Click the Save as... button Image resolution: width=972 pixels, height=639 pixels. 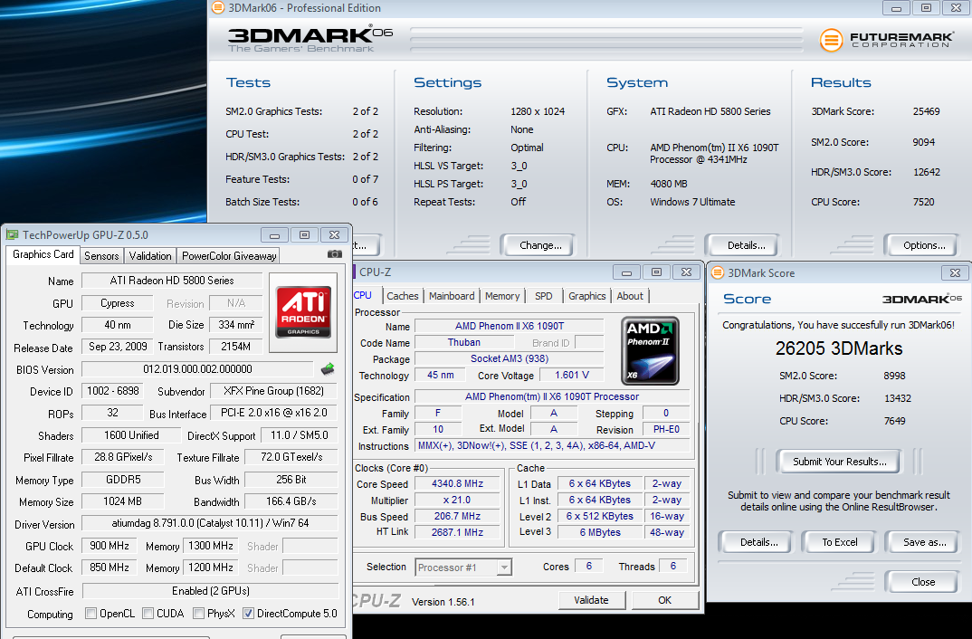[x=924, y=542]
